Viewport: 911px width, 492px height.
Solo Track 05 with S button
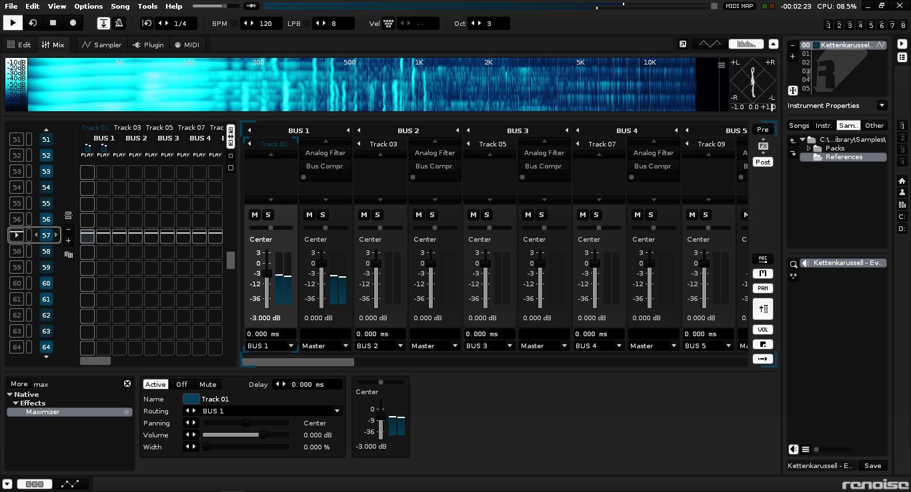(487, 214)
